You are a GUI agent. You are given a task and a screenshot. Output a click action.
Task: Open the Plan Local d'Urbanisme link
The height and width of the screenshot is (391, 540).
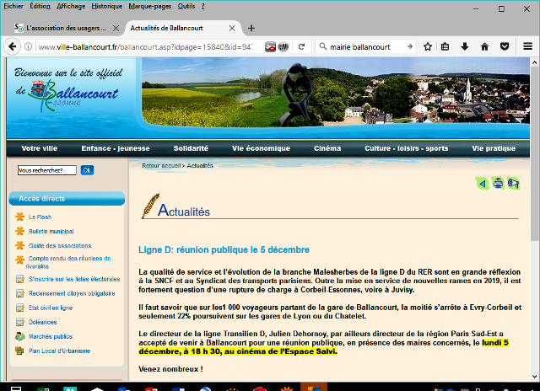pos(59,351)
